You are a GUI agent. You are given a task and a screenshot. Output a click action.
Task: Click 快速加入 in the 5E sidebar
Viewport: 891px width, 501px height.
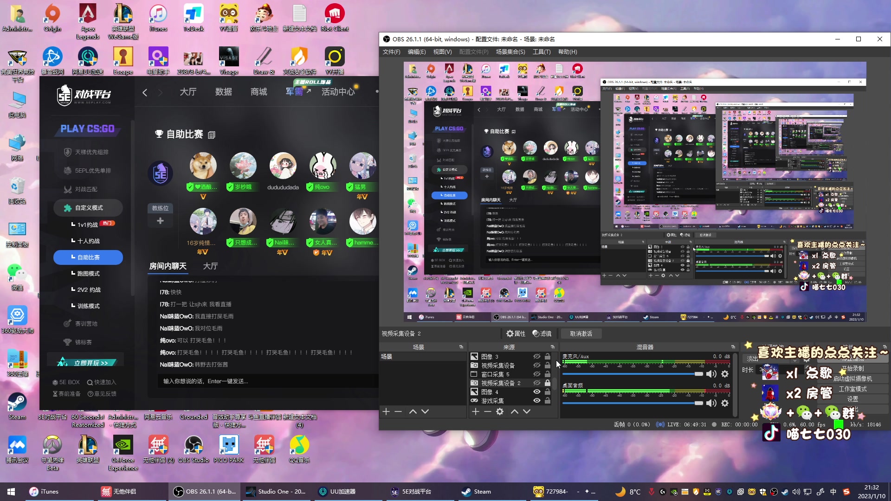tap(102, 382)
